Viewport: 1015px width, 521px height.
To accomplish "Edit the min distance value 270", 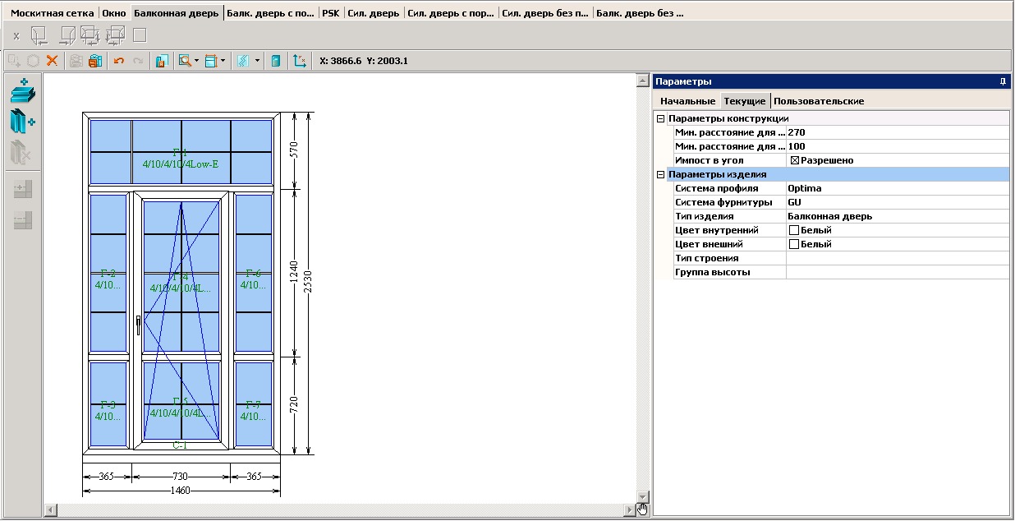I will click(x=897, y=132).
